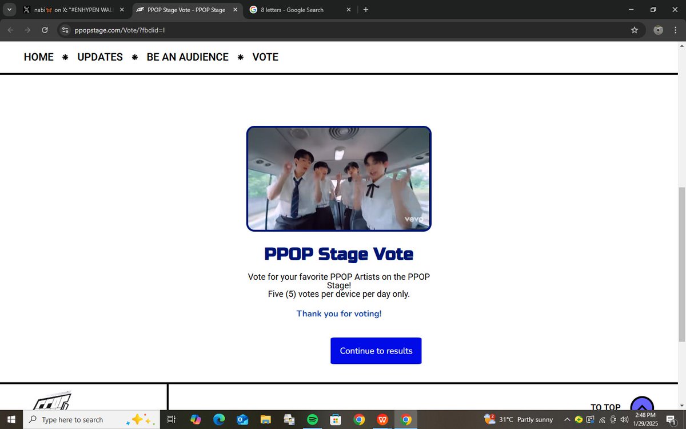Open the BE AN AUDIENCE page
This screenshot has height=429, width=686.
tap(188, 57)
